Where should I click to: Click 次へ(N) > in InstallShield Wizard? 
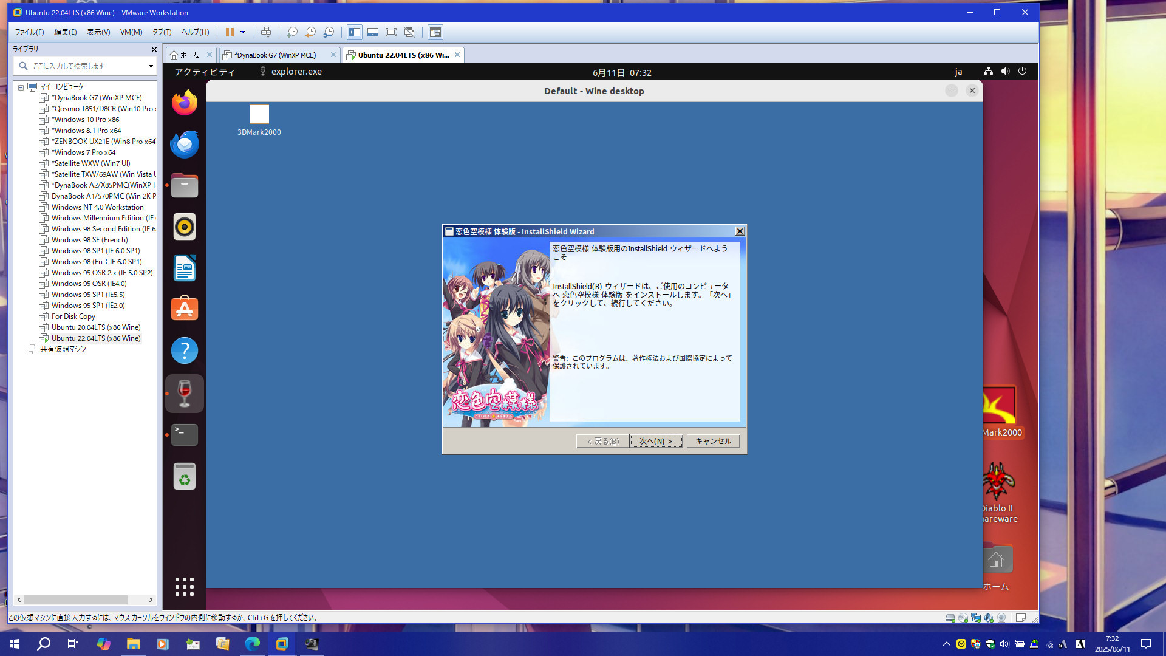tap(656, 441)
